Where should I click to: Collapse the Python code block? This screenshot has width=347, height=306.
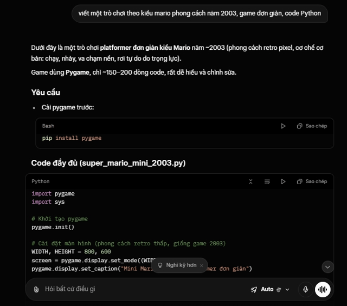pos(250,181)
